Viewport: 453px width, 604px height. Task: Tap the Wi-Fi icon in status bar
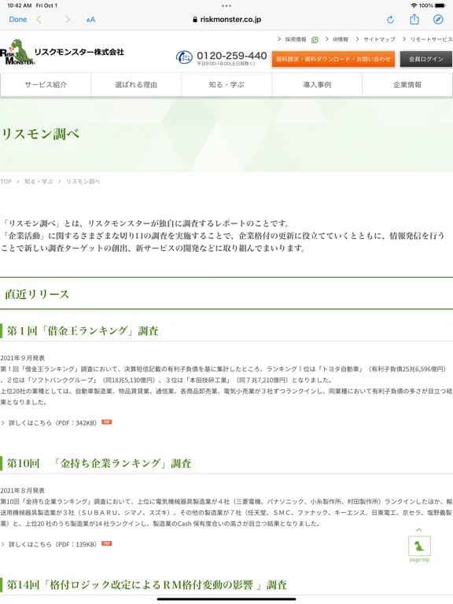point(414,6)
